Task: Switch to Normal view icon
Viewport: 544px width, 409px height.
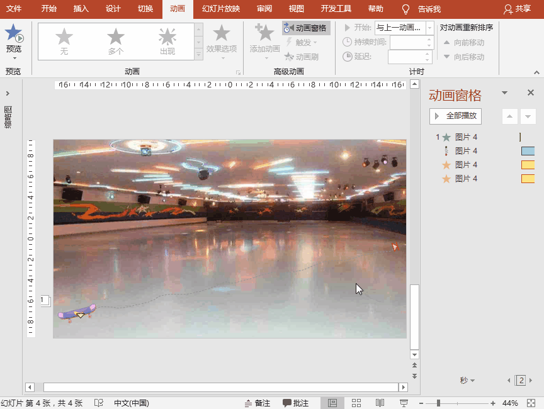Action: point(332,403)
